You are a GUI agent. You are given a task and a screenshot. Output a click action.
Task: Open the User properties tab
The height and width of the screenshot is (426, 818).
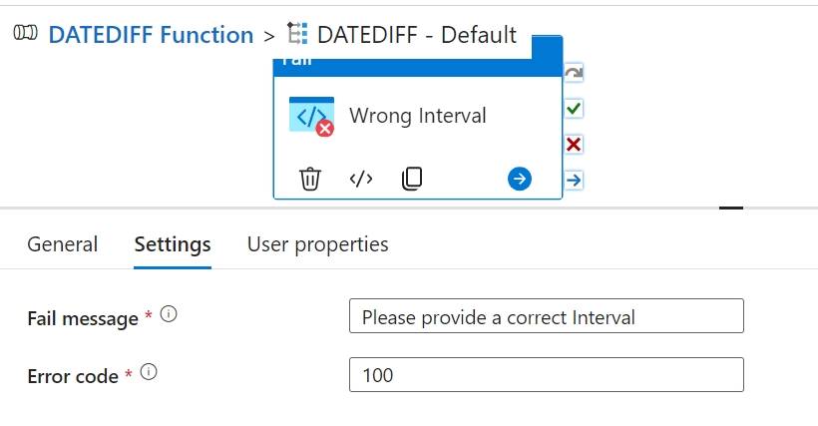point(317,244)
